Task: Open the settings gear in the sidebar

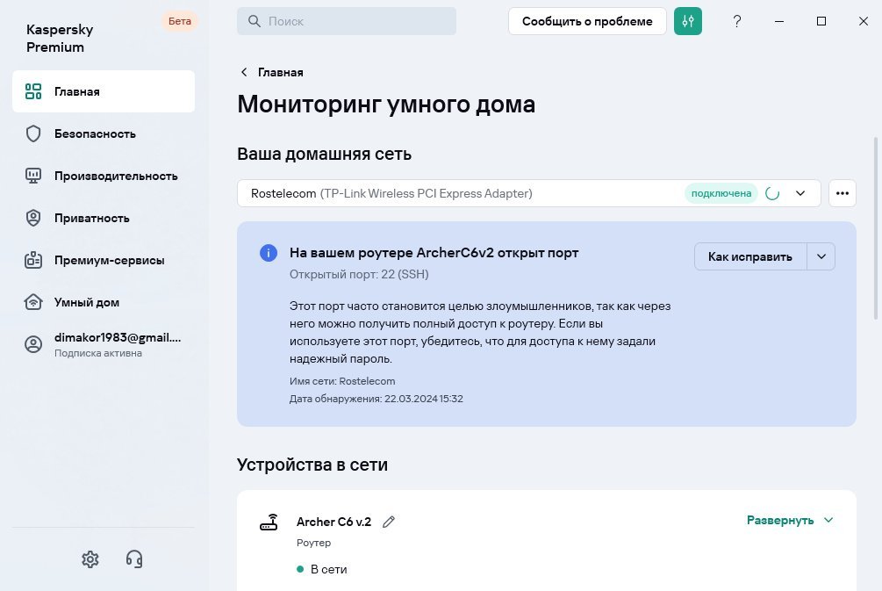Action: click(x=90, y=559)
